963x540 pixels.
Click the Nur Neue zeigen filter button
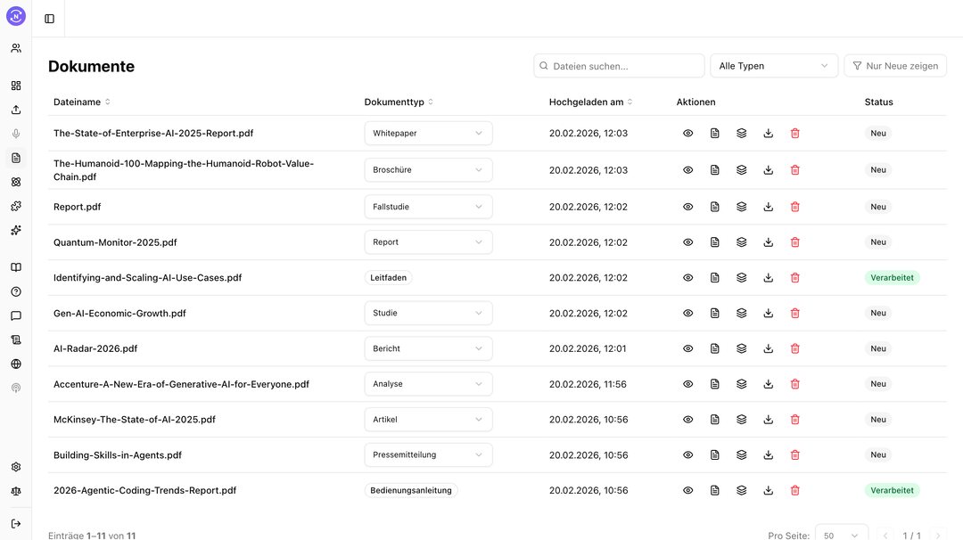[895, 66]
